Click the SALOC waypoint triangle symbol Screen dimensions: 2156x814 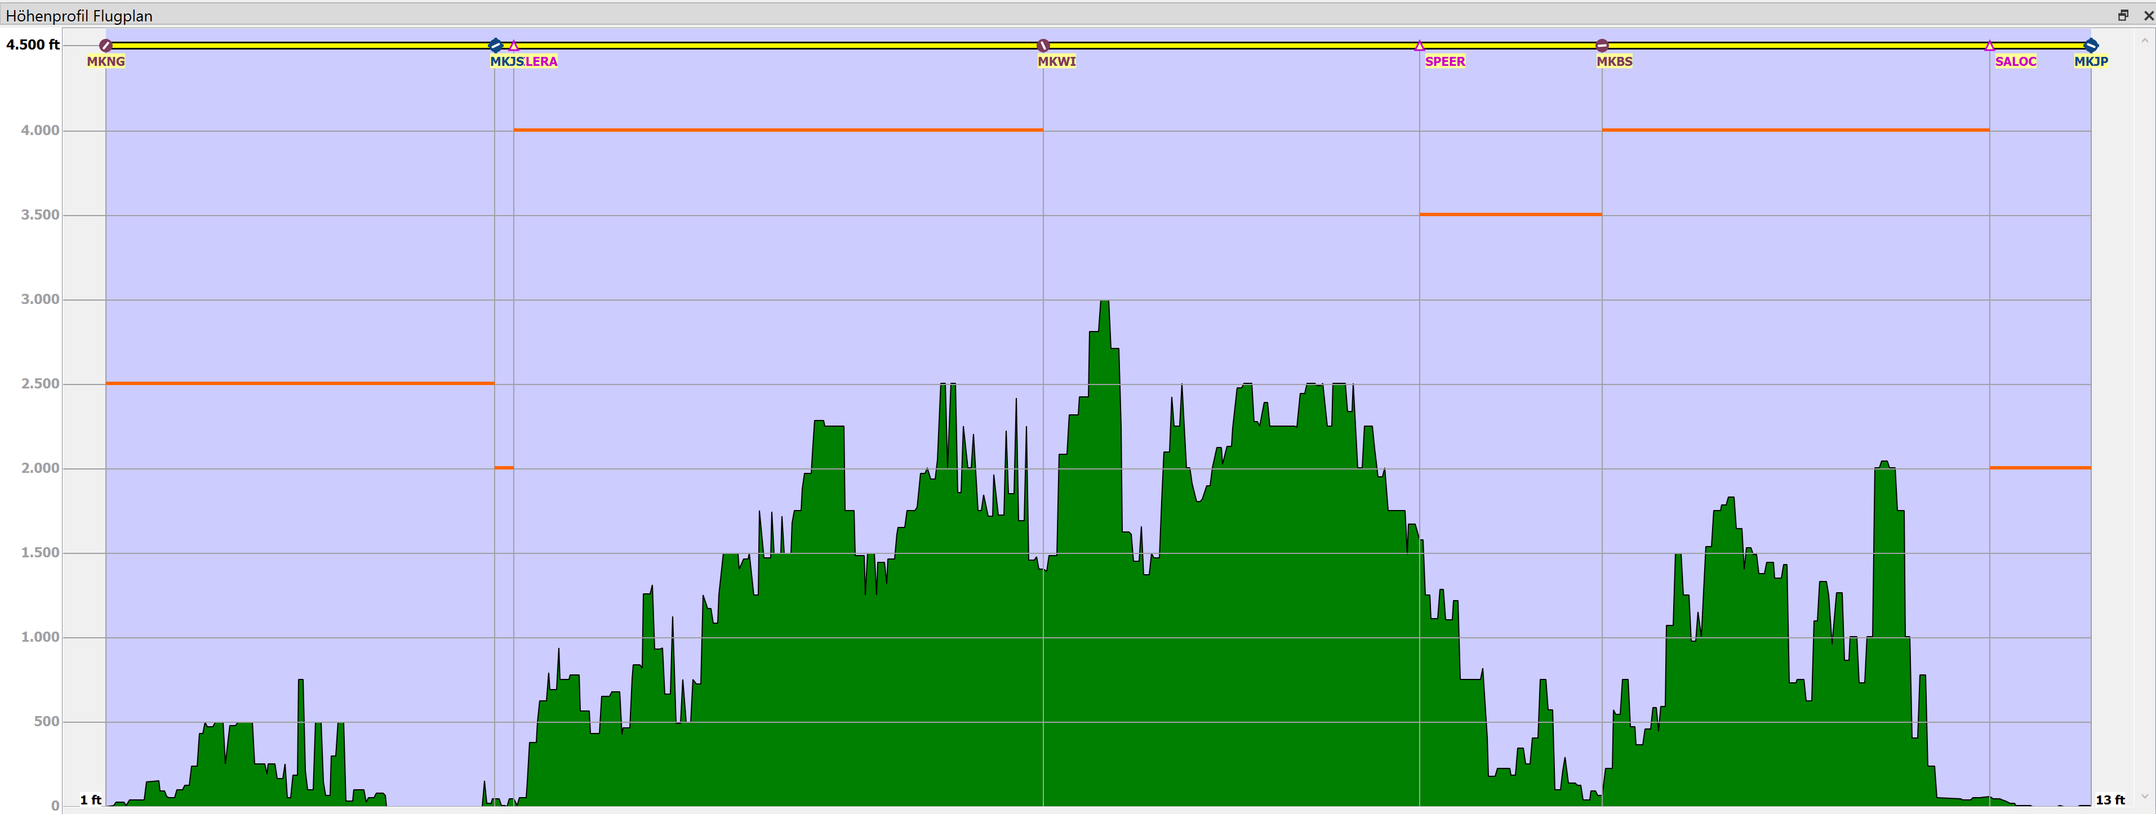(x=1989, y=45)
